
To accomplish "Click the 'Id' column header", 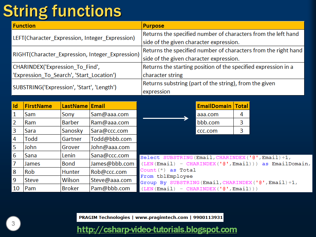I will click(17, 106).
